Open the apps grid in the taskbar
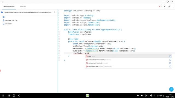Image resolution: width=175 pixels, height=98 pixels. (x=3, y=96)
